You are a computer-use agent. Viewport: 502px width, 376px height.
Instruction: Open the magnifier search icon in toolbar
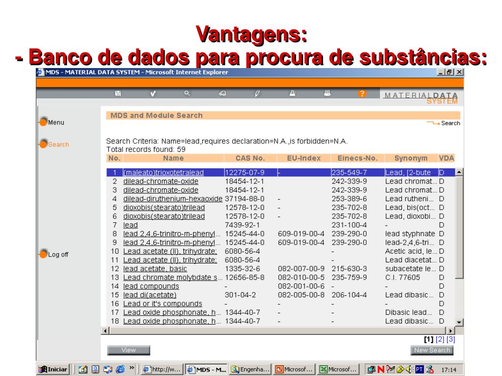187,94
